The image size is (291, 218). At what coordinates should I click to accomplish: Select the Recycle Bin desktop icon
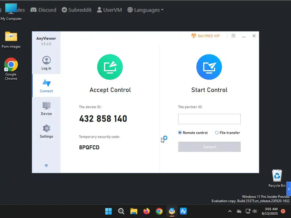pyautogui.click(x=277, y=178)
